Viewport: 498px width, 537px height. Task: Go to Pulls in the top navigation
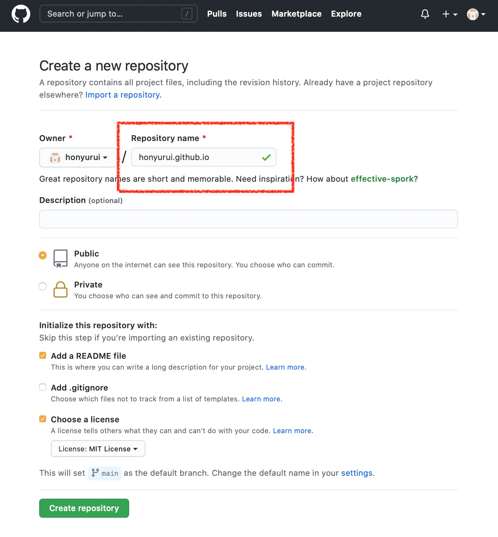click(217, 14)
